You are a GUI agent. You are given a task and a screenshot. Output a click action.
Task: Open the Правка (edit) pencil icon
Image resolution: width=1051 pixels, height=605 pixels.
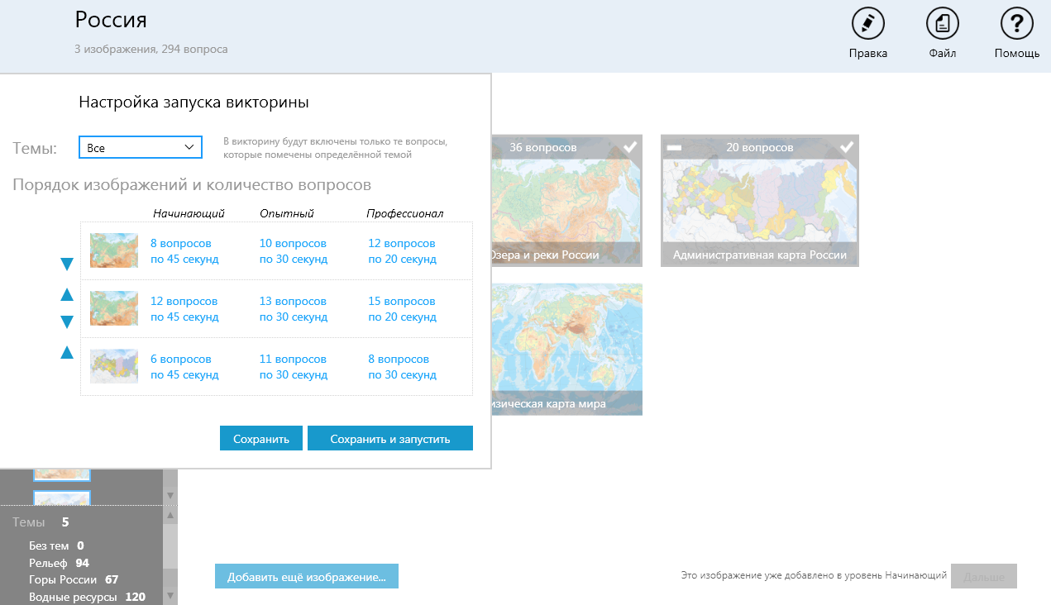pyautogui.click(x=867, y=24)
